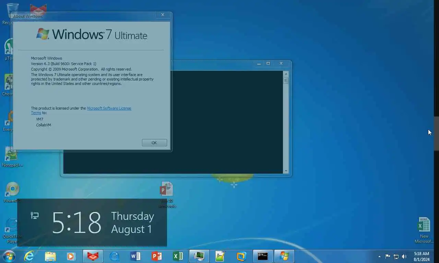This screenshot has width=439, height=263.
Task: Minimize the console window
Action: (x=259, y=63)
